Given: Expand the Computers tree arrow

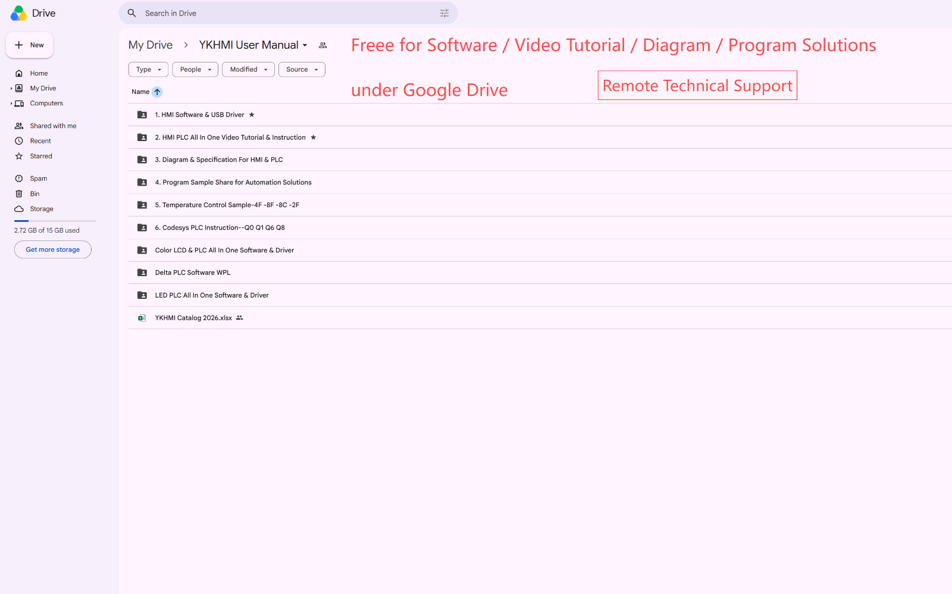Looking at the screenshot, I should tap(11, 104).
